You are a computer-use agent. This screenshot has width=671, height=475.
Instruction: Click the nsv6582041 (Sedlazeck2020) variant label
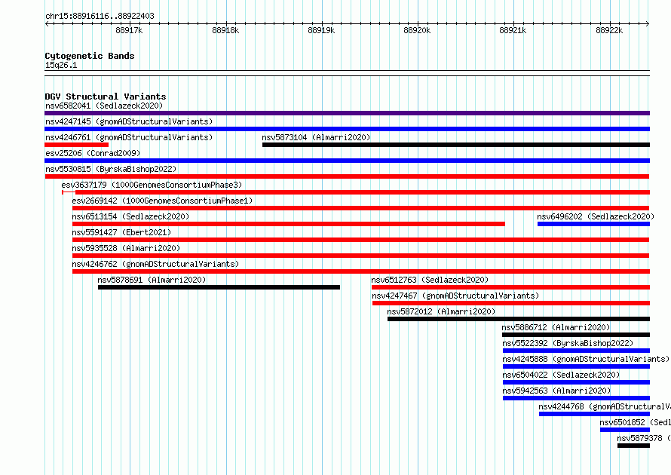point(104,106)
